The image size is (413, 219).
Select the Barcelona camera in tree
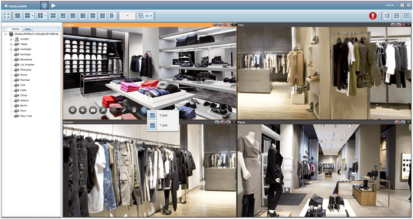(x=26, y=59)
